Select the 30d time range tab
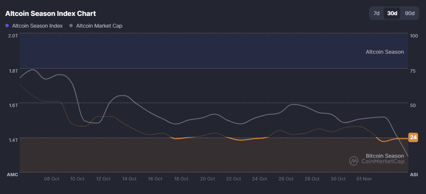The height and width of the screenshot is (194, 426). click(392, 13)
